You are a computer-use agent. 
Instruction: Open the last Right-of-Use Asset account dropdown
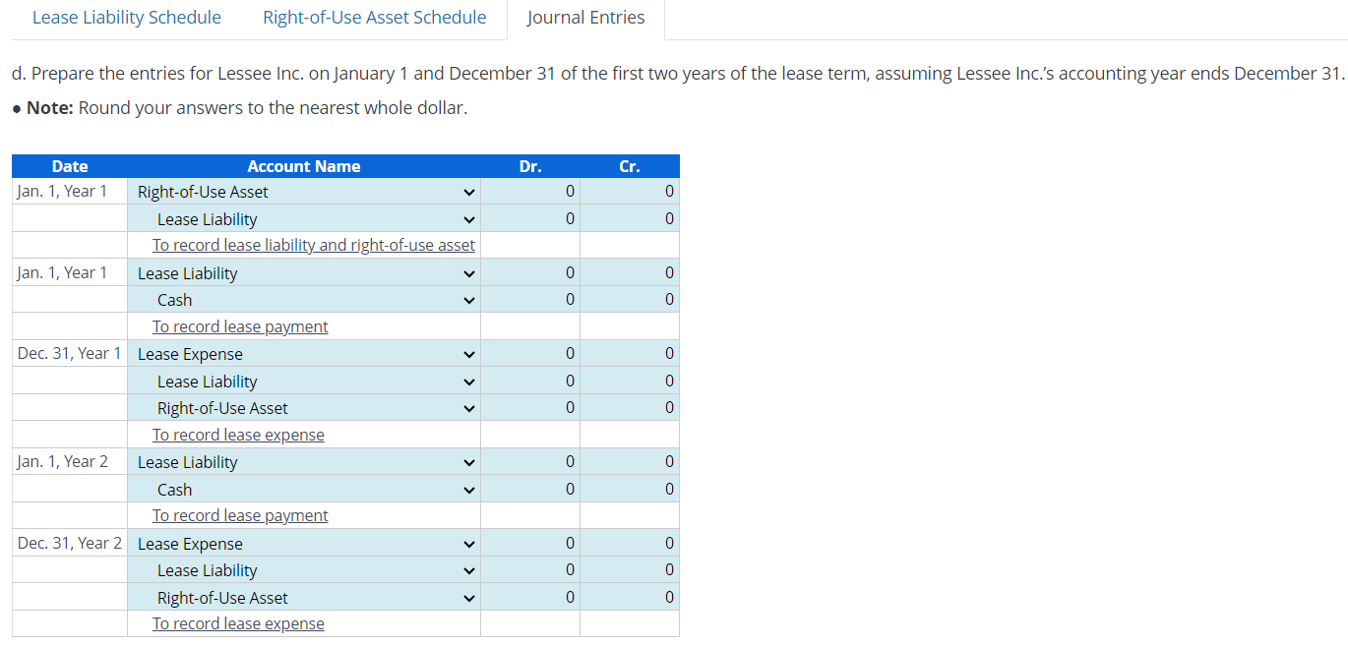304,598
